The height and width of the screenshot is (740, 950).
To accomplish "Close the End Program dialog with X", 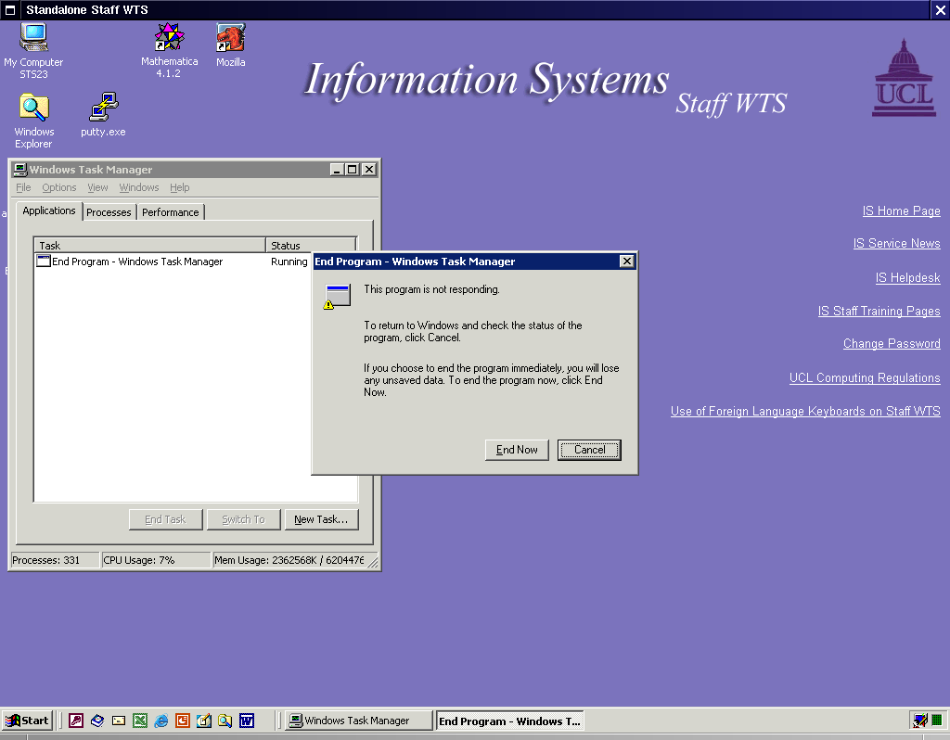I will coord(627,261).
